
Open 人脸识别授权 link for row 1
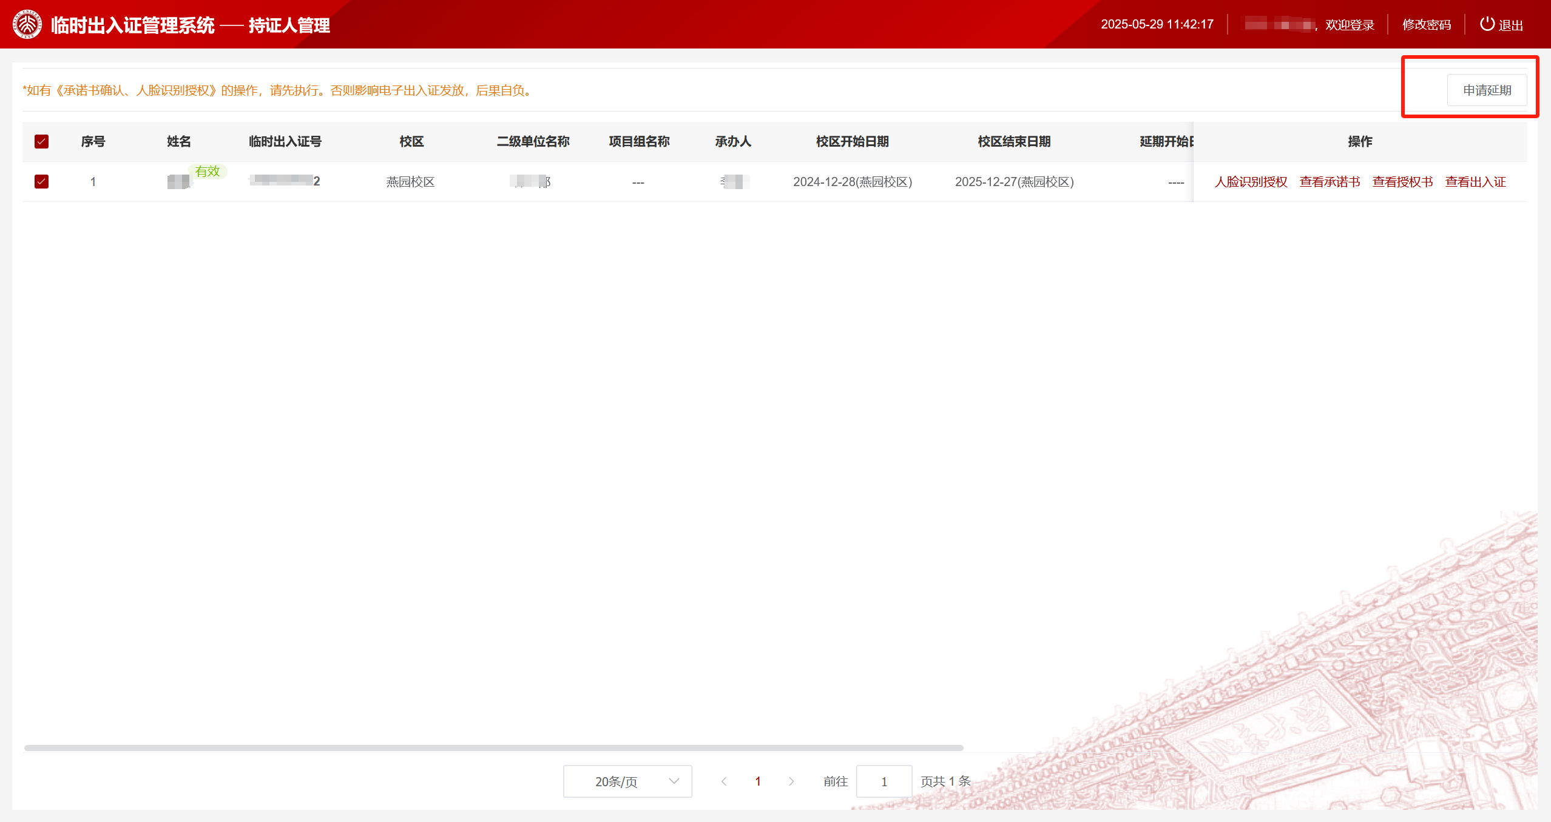click(x=1251, y=182)
